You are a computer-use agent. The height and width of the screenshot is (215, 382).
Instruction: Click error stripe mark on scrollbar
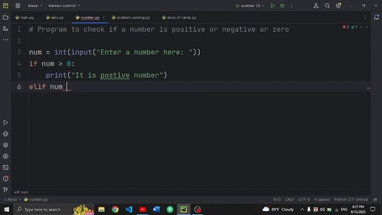(368, 88)
